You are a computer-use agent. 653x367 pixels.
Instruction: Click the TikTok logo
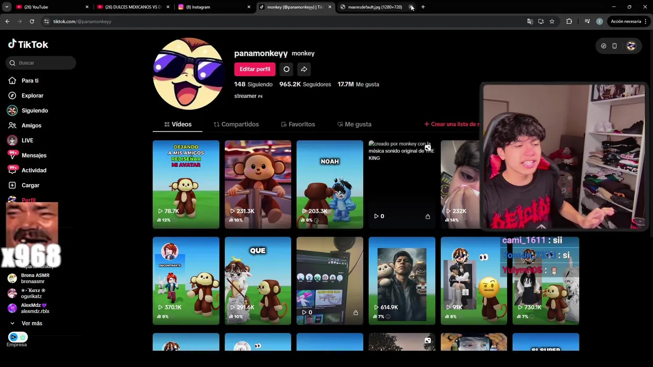[28, 44]
